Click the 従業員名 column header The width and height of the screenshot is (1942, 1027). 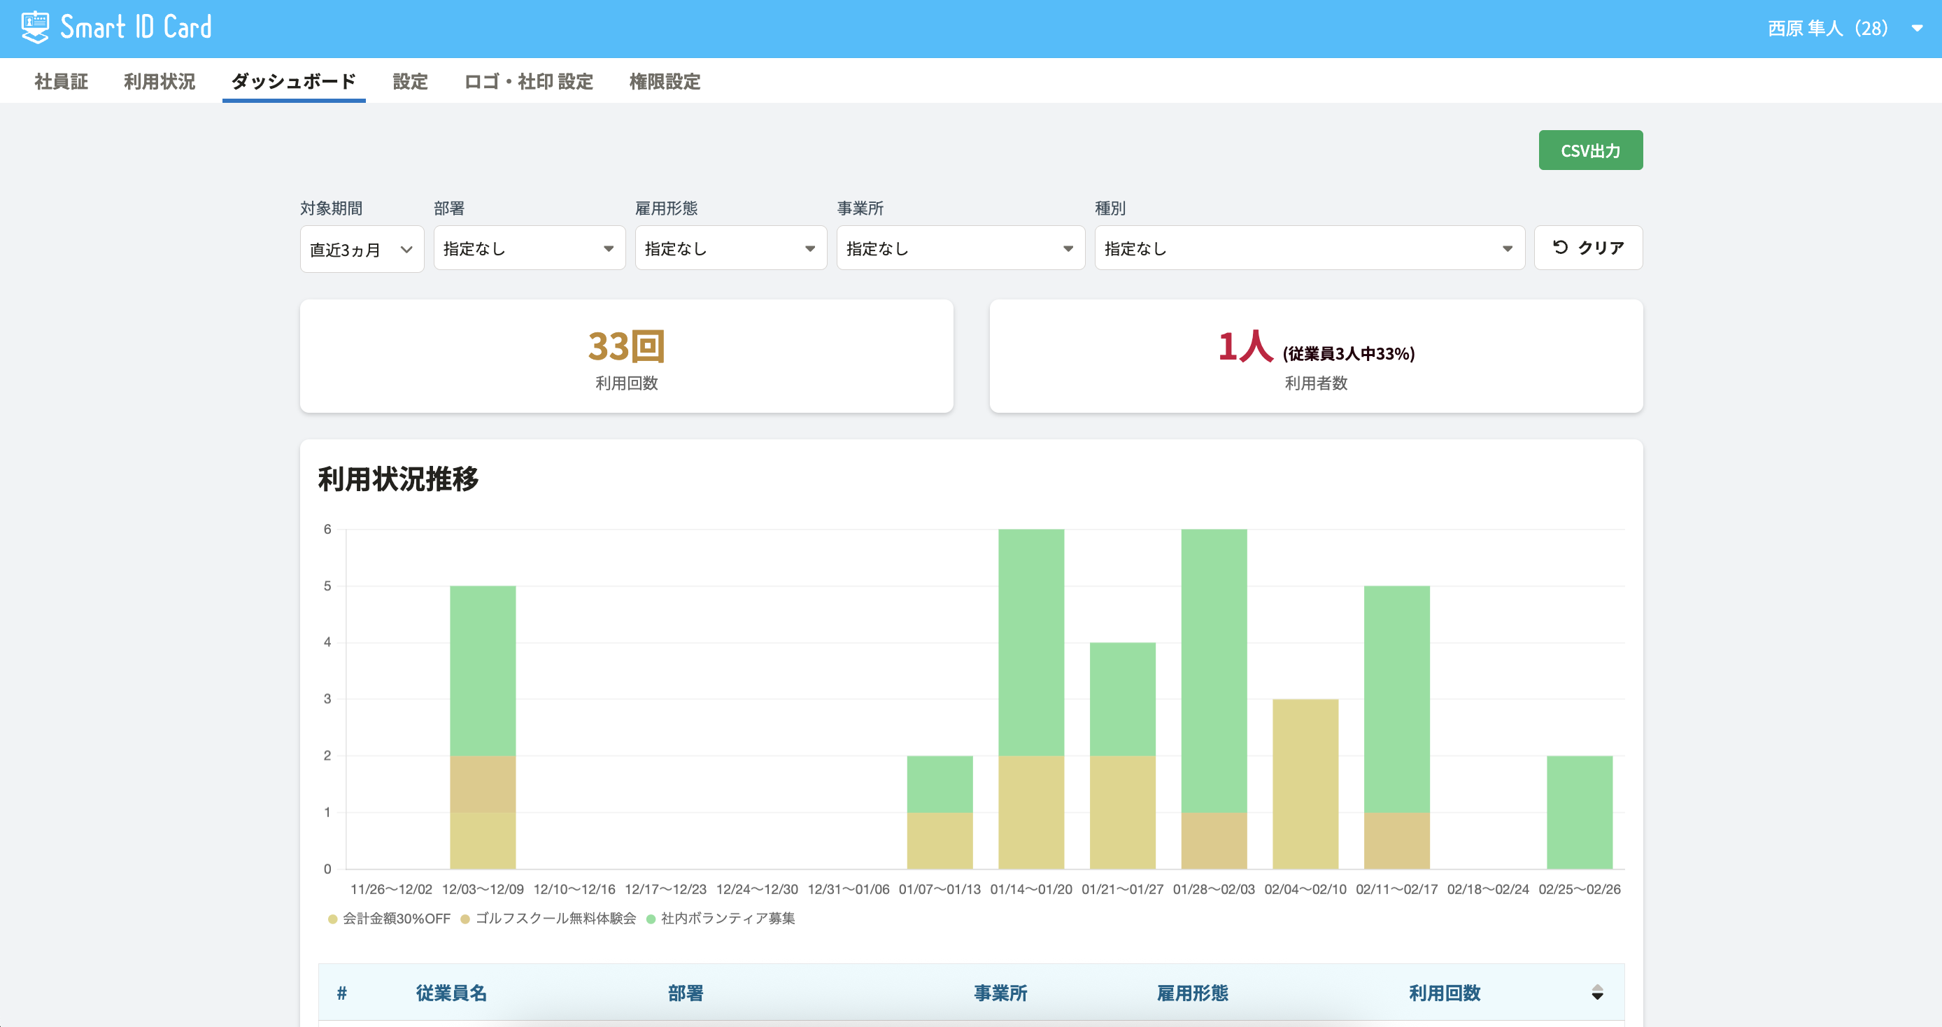tap(451, 992)
